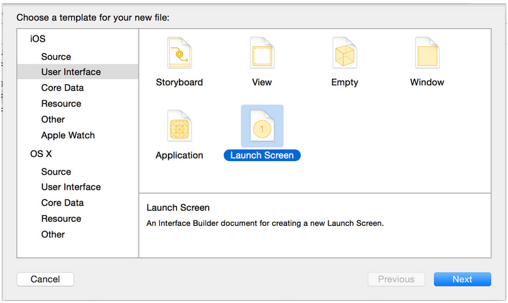Select Resource category under iOS
This screenshot has height=303, width=508.
coord(61,103)
